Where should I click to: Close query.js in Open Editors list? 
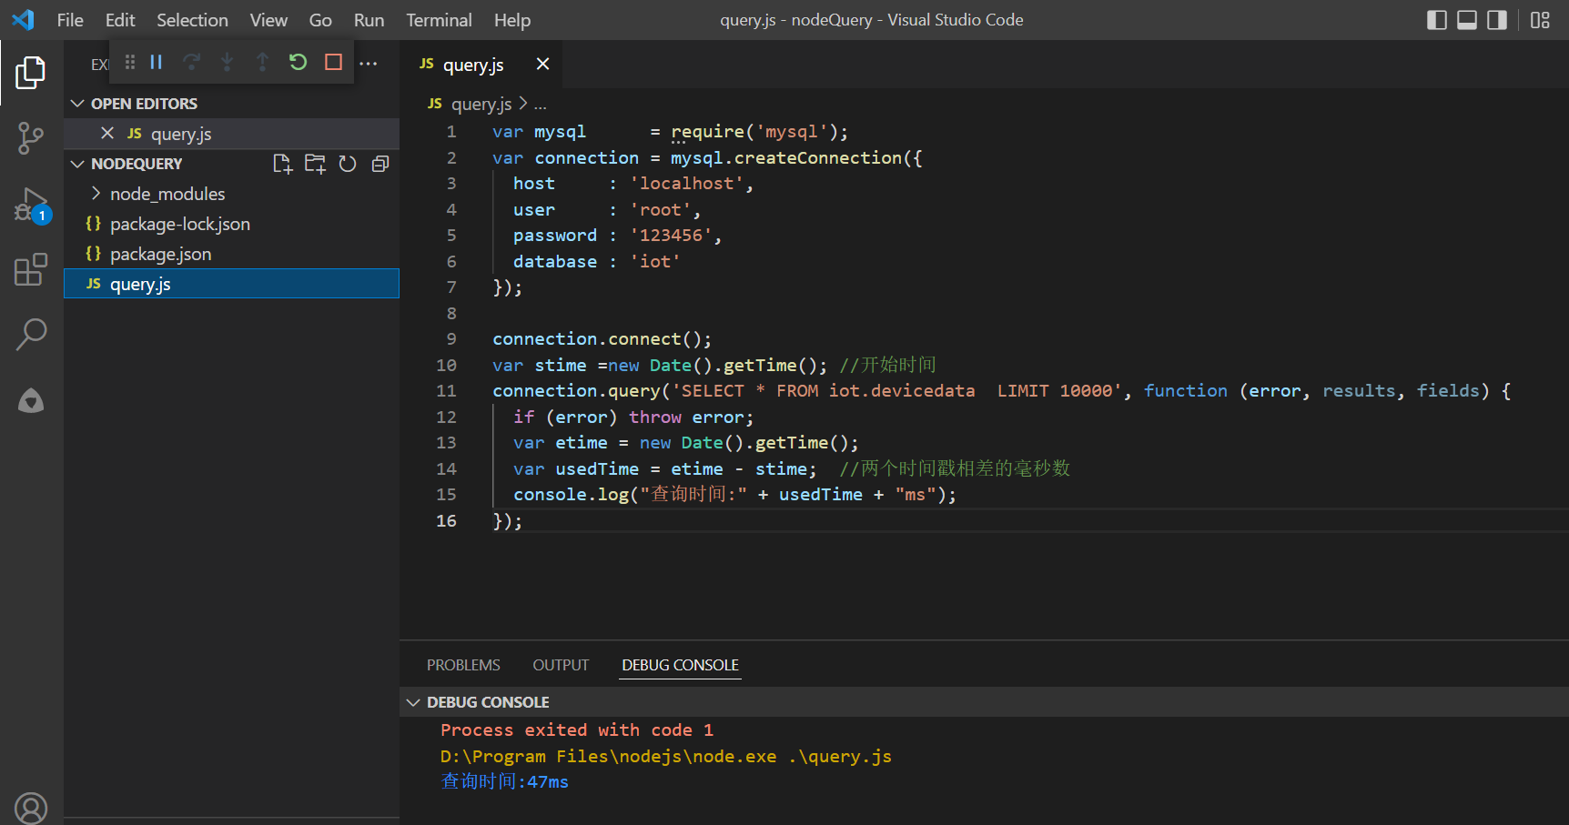coord(107,134)
